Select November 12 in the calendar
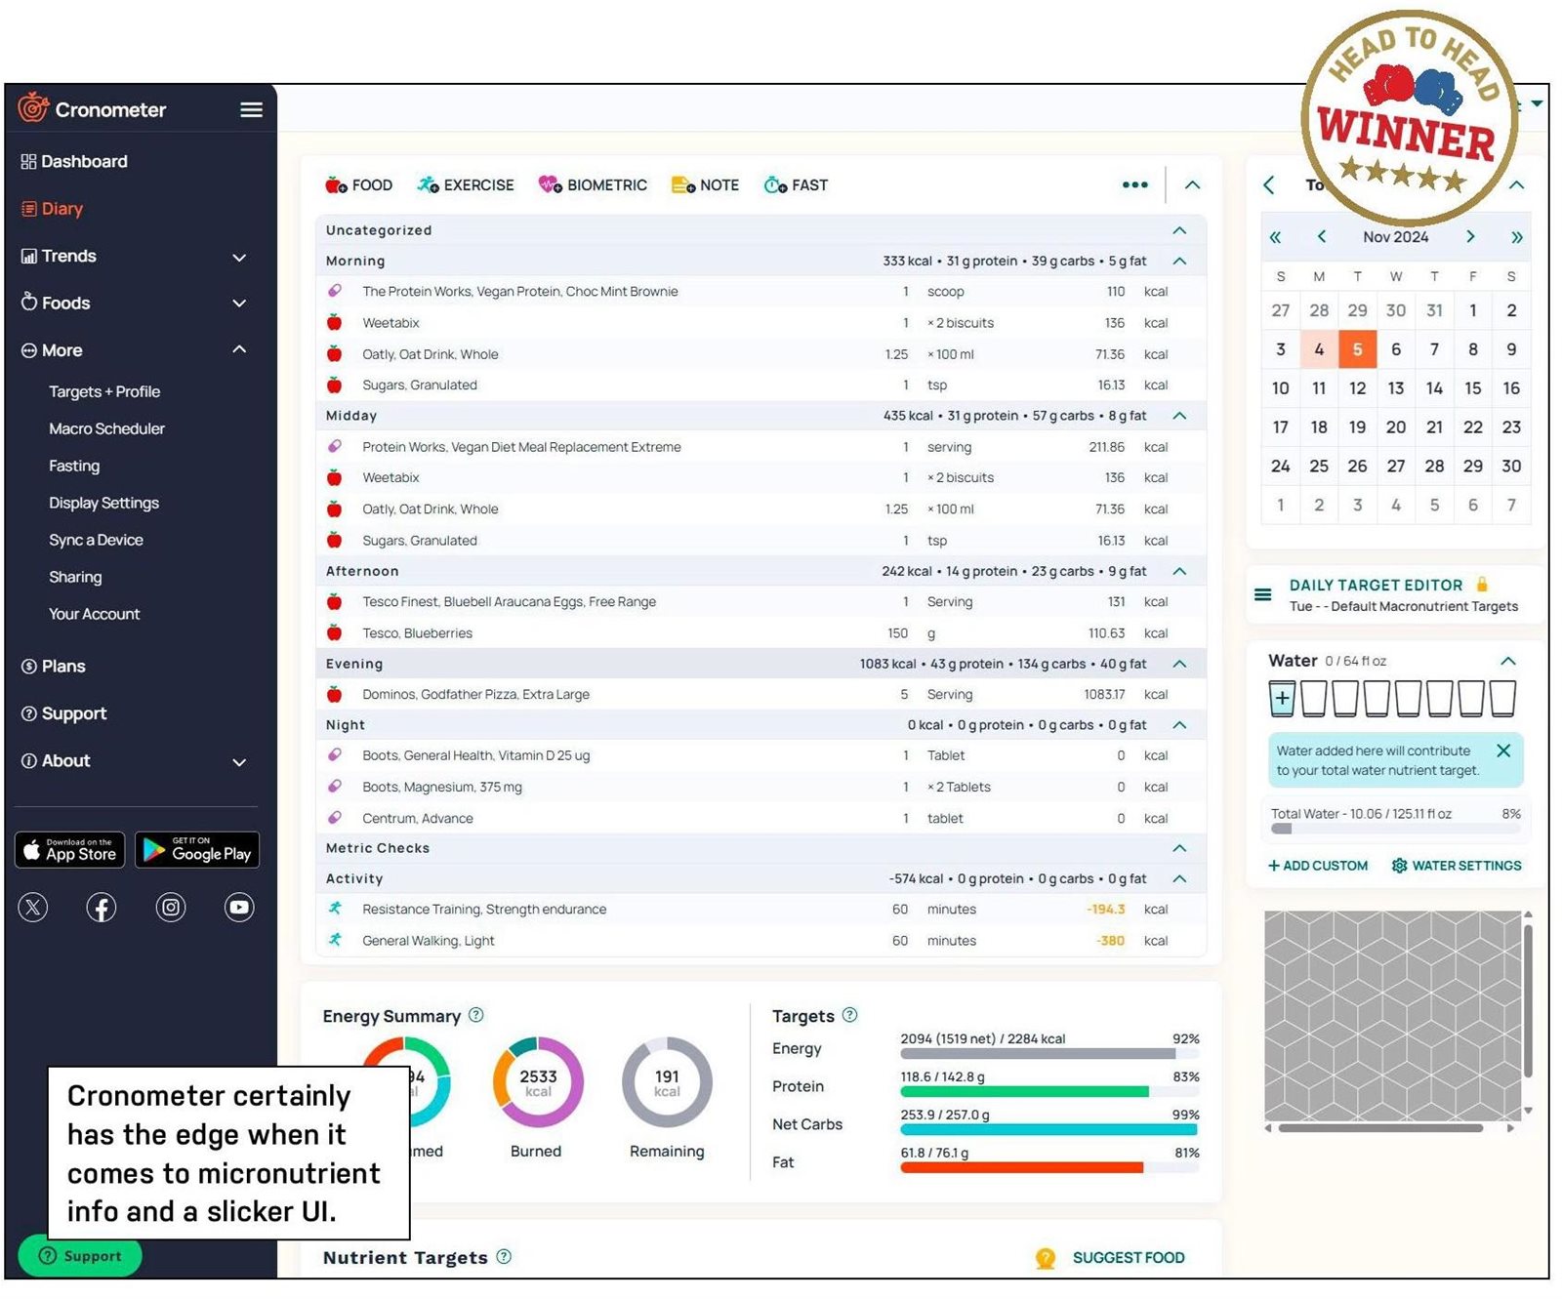The width and height of the screenshot is (1562, 1299). 1357,388
